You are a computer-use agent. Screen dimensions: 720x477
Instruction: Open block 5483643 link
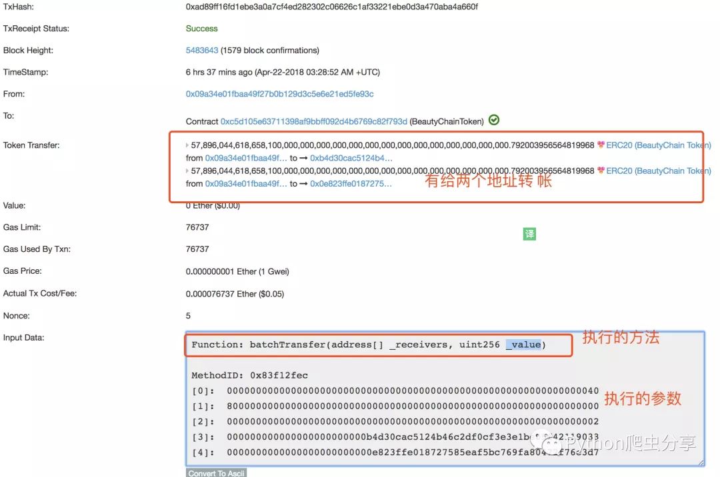click(x=201, y=50)
